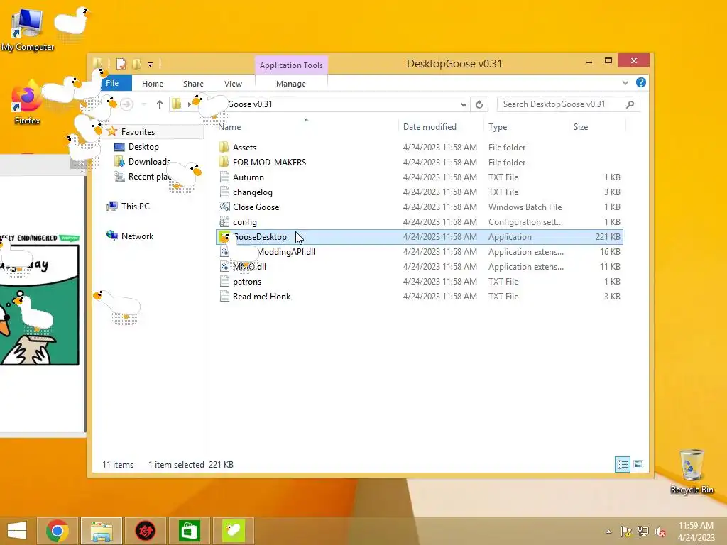The image size is (727, 545).
Task: Open Recent places in navigation pane
Action: tap(149, 177)
